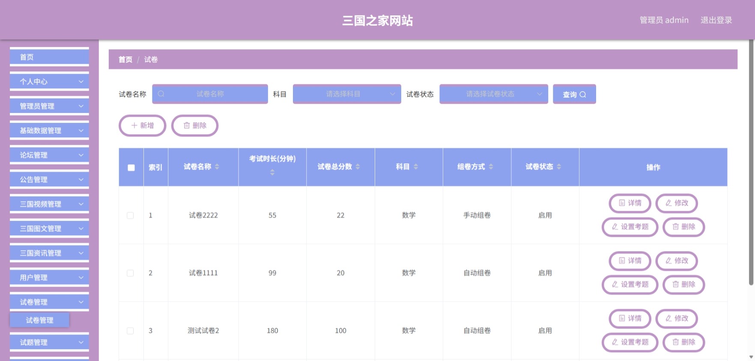
Task: Click the 新增 button to add exam paper
Action: 142,126
